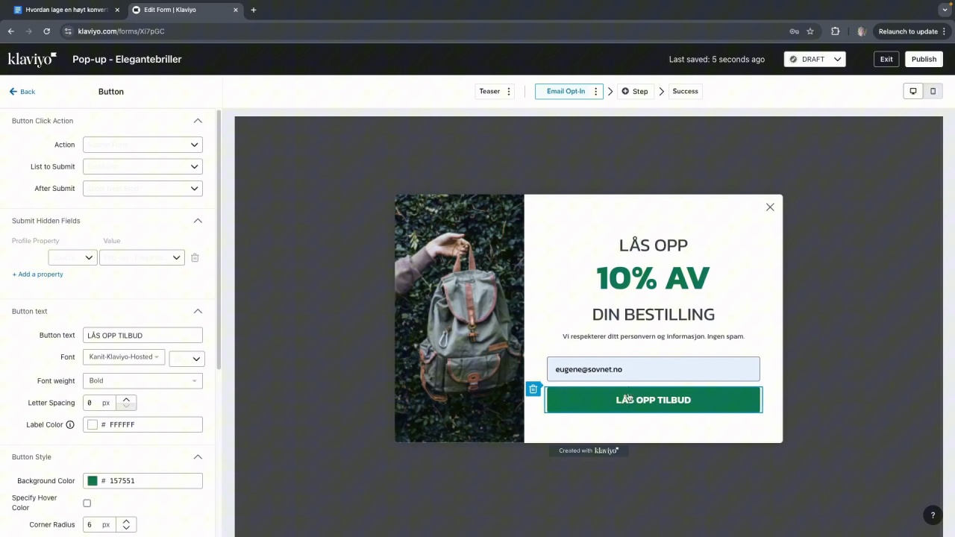
Task: Collapse the Button text section
Action: [198, 311]
